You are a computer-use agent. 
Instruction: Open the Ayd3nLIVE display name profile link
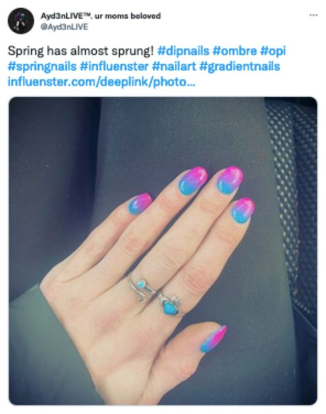coord(100,16)
